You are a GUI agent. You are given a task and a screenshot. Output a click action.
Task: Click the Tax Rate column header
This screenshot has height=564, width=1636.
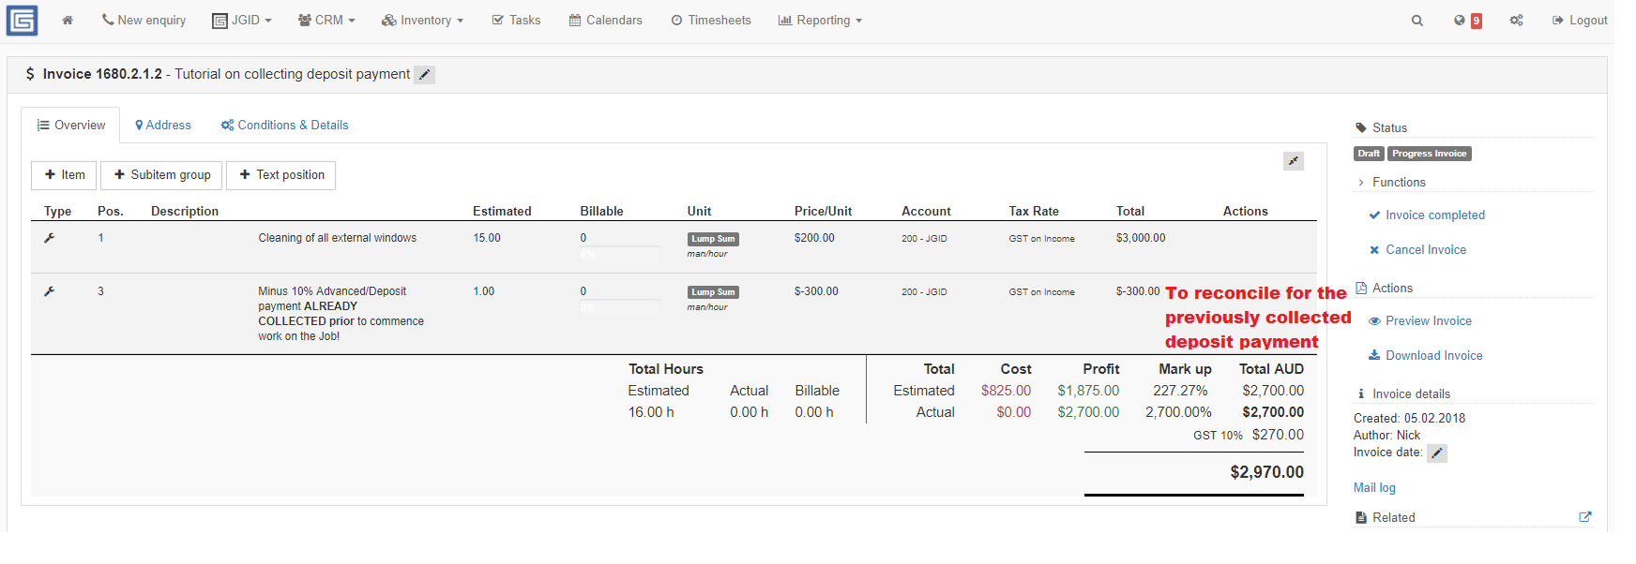tap(1034, 212)
